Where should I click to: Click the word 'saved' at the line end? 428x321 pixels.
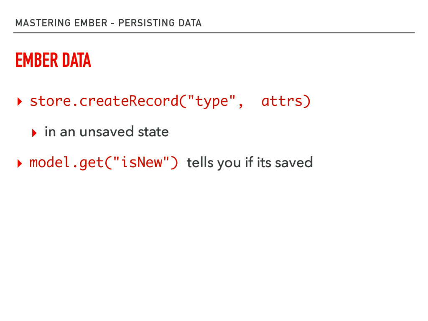click(294, 163)
